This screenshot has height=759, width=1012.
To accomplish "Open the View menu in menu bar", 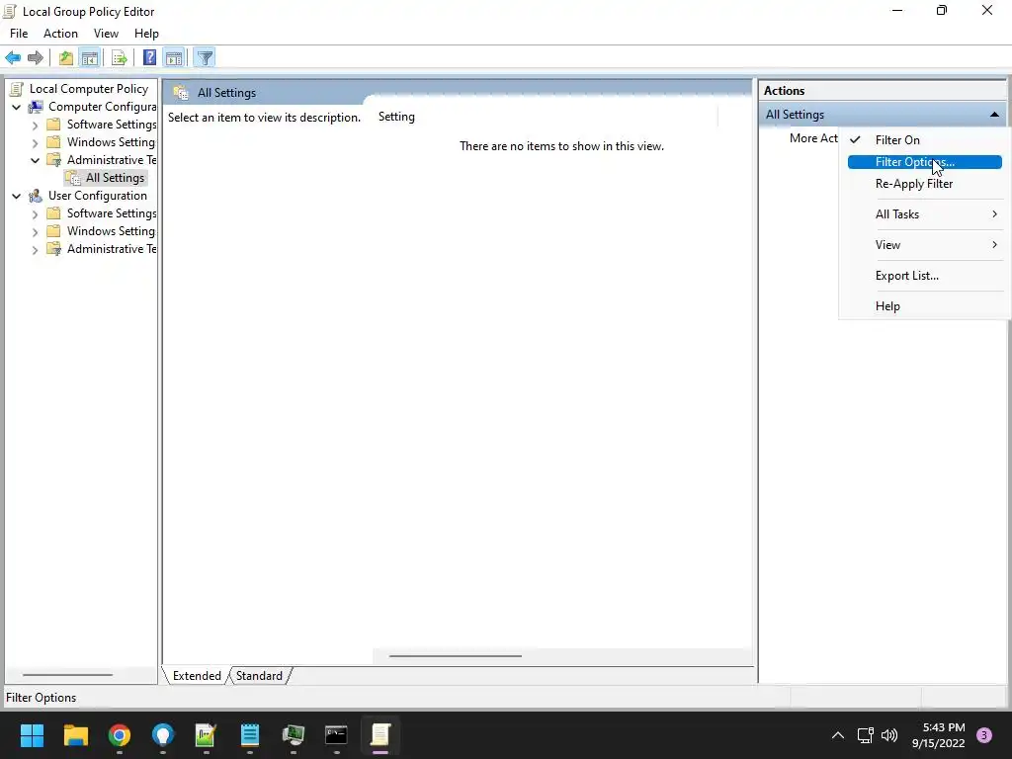I will point(106,34).
